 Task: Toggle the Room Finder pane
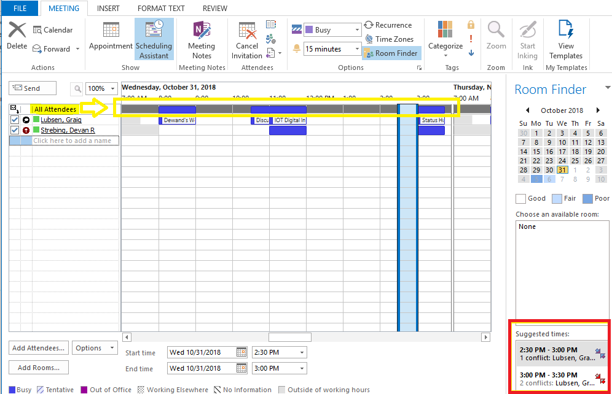point(391,53)
